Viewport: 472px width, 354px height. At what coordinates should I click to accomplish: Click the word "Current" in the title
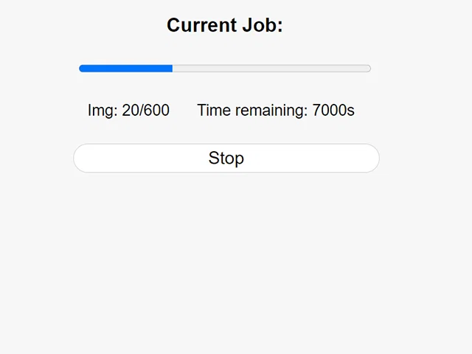201,25
